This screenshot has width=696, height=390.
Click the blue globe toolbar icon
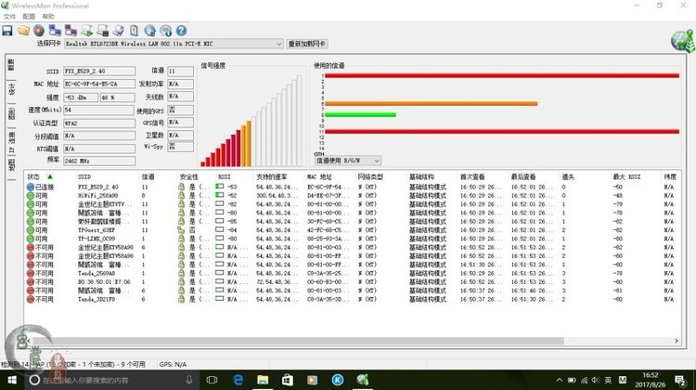[150, 31]
